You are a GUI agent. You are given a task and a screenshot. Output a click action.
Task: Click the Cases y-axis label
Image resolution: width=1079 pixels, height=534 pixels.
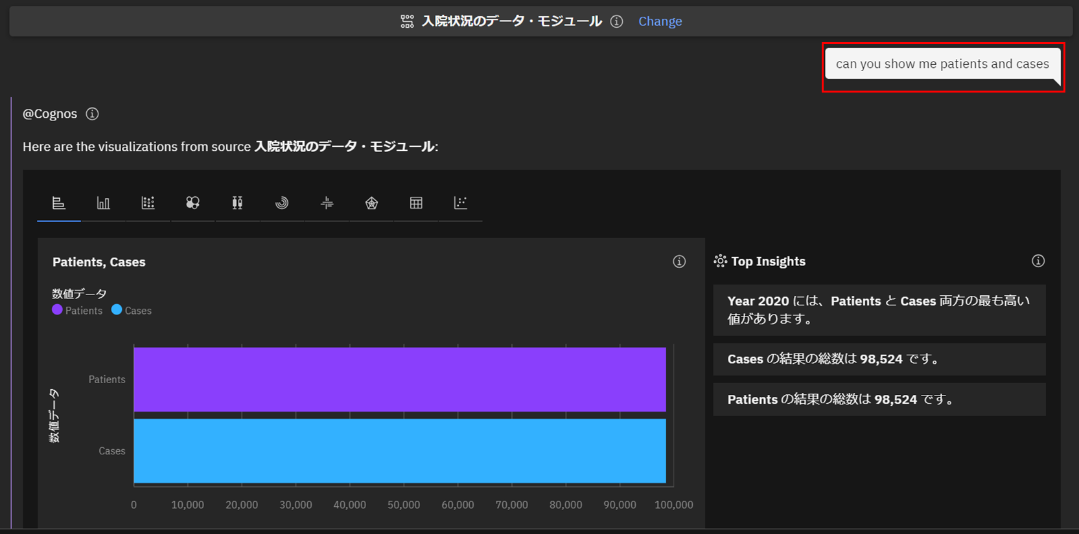tap(112, 451)
